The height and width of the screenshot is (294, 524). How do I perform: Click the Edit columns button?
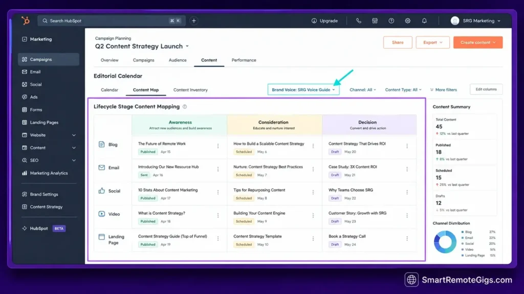click(486, 89)
